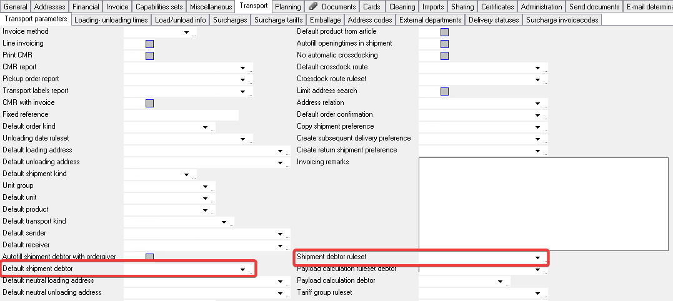
Task: Toggle the Line invoicing checkbox
Action: (149, 44)
